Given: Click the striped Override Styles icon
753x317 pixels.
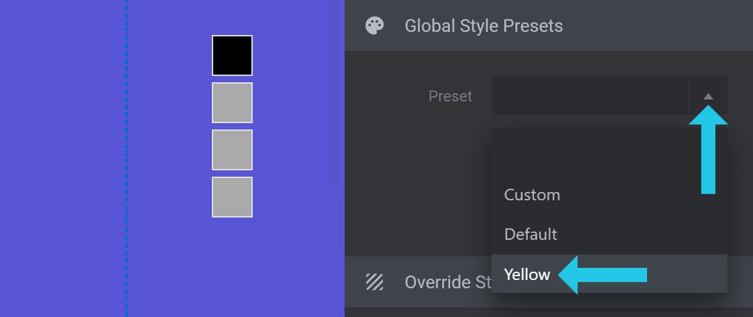Looking at the screenshot, I should (375, 282).
